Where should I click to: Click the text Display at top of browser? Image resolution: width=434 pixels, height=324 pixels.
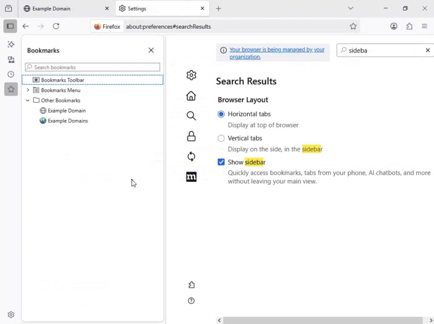tap(263, 125)
